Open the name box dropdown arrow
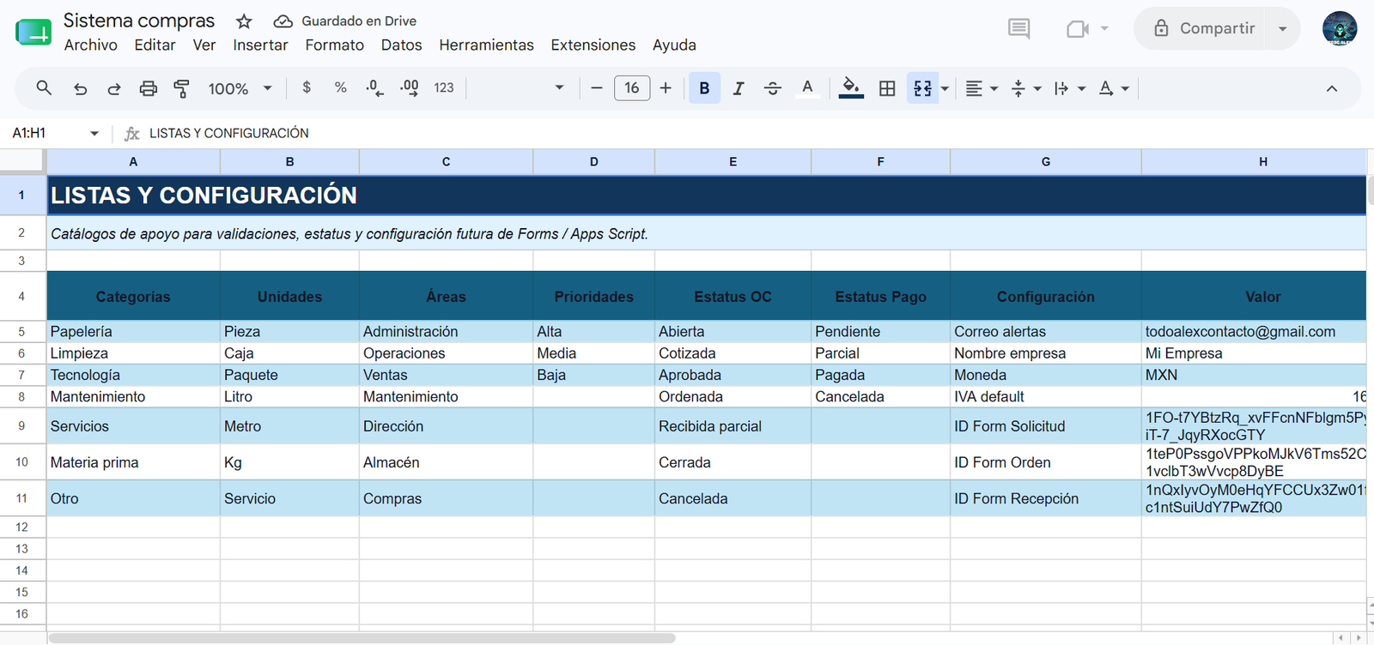Screen dimensions: 1374x645 [x=94, y=133]
